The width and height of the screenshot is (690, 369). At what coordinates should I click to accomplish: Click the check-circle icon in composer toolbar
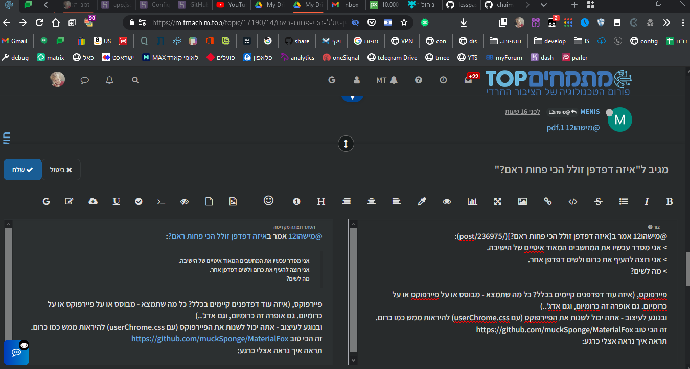coord(139,201)
